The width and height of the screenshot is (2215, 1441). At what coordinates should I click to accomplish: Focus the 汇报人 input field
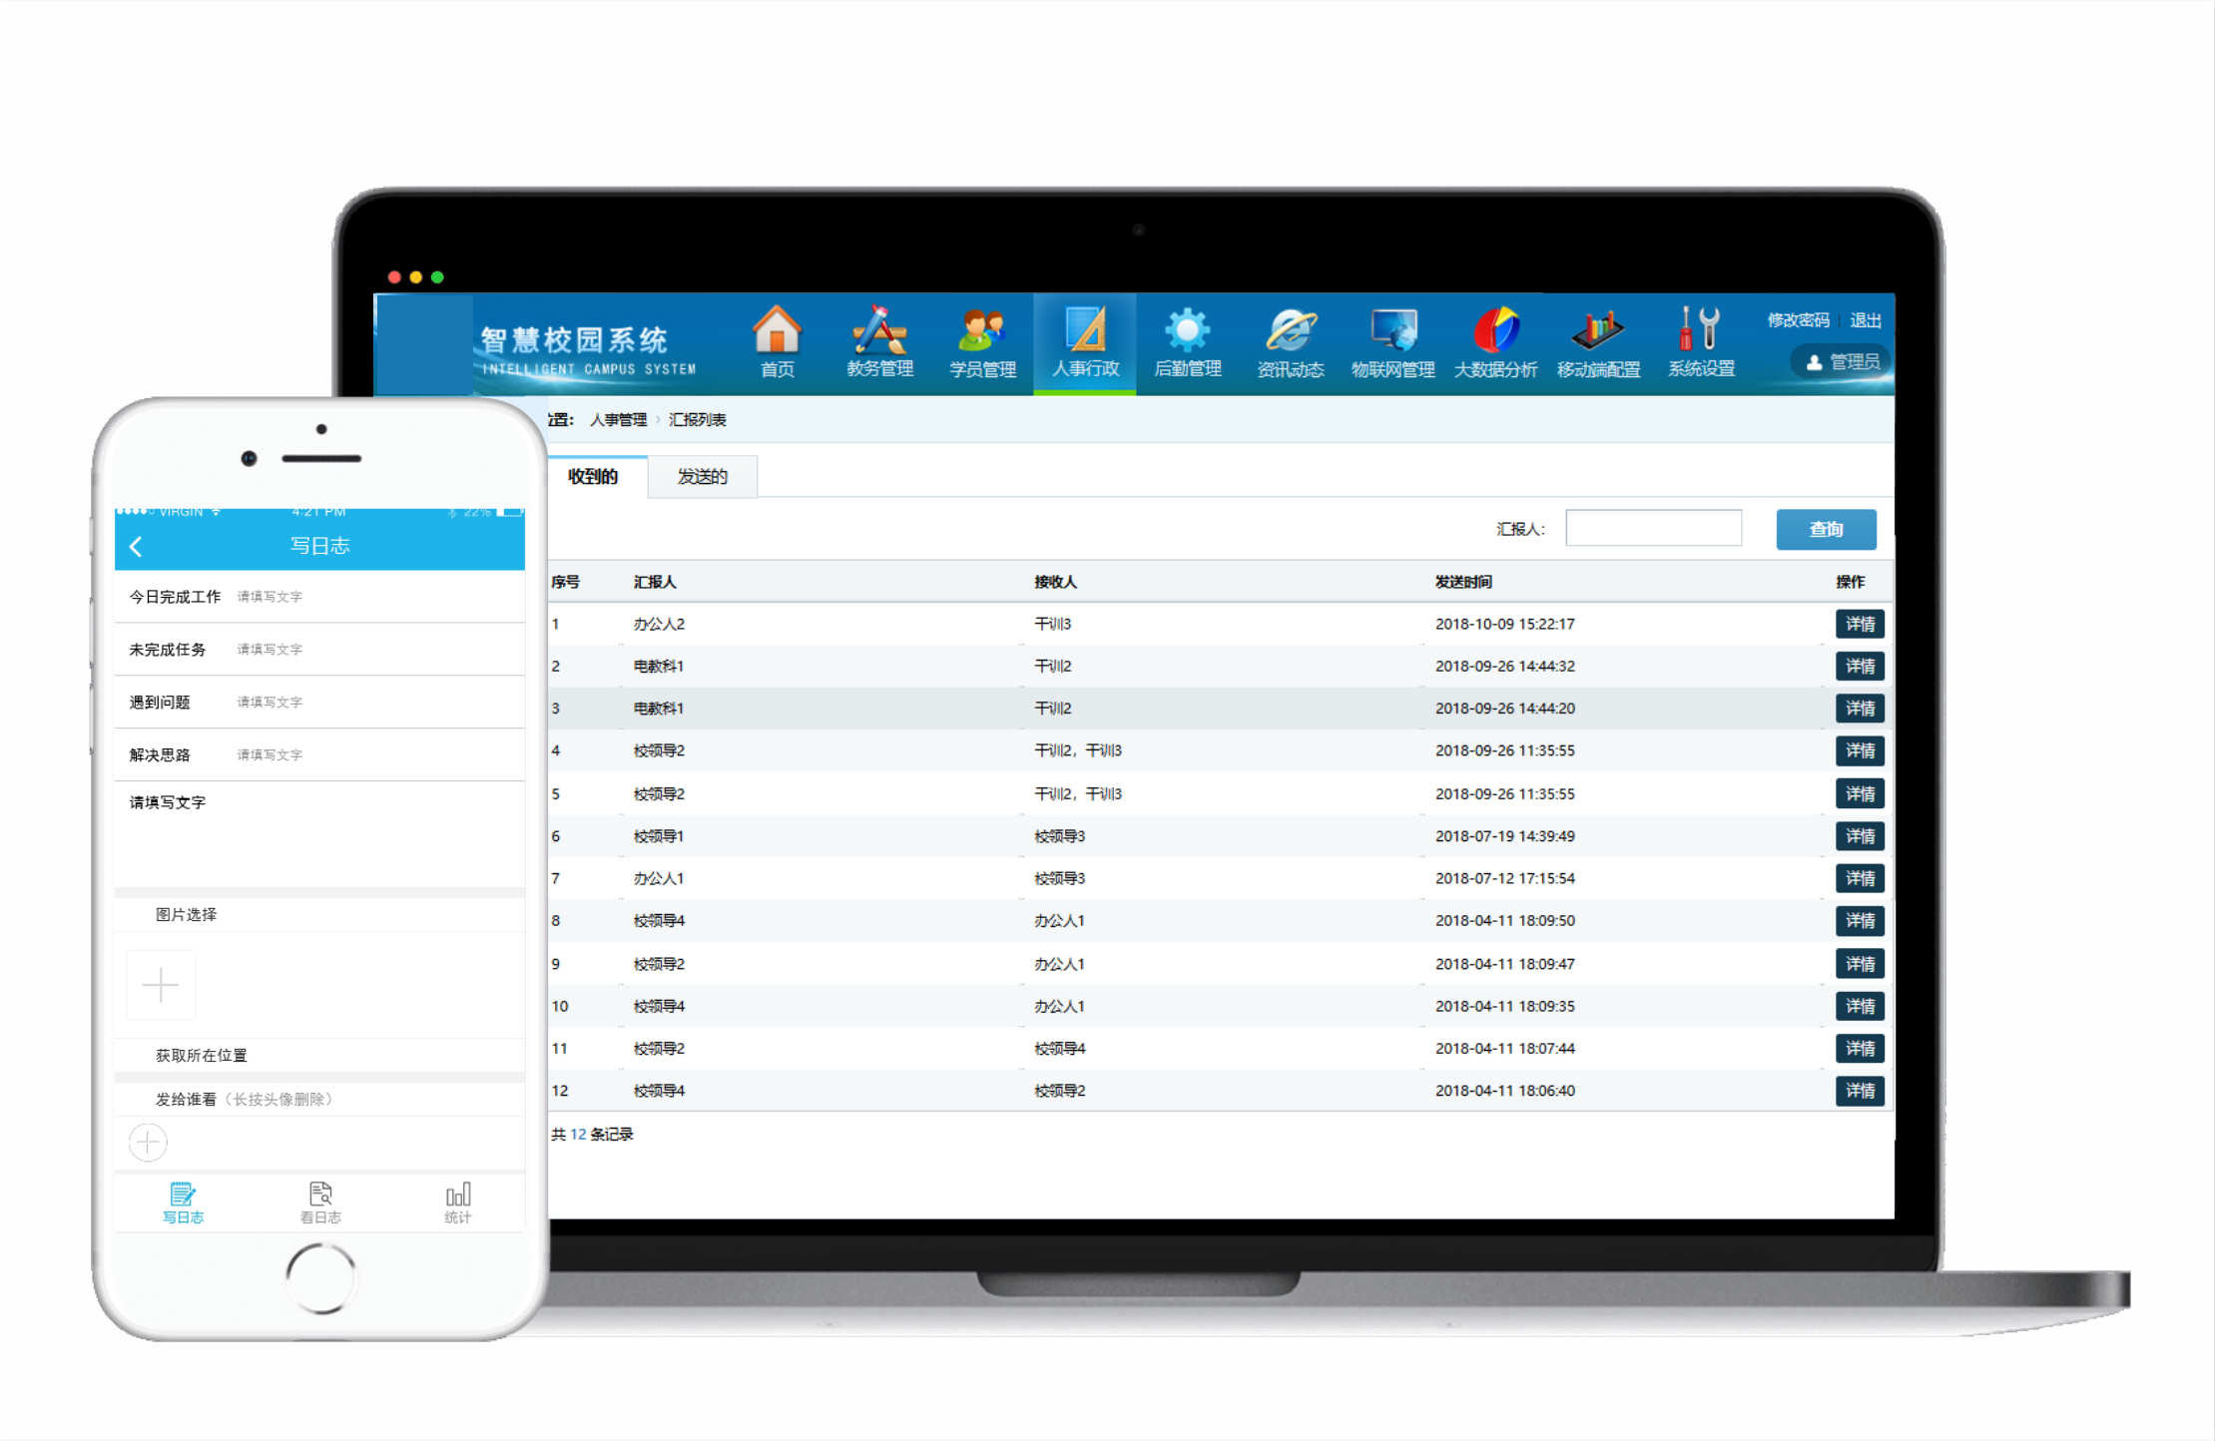(x=1653, y=528)
